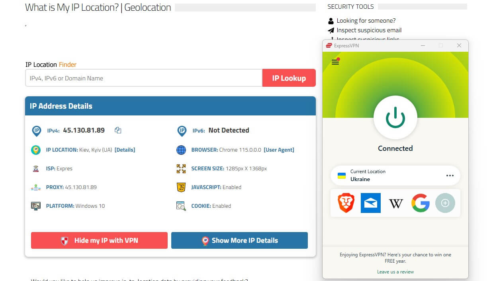Select the Kiev, Kyiv (UA) location text

96,150
